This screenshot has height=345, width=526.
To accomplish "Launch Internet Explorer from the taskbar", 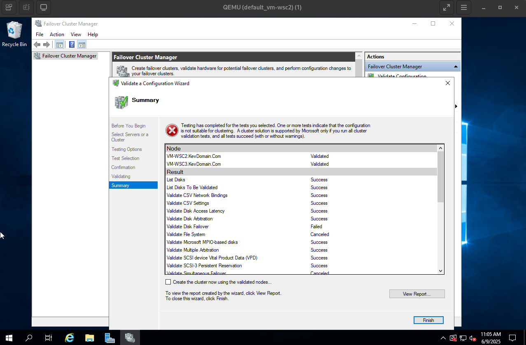I will tap(70, 338).
